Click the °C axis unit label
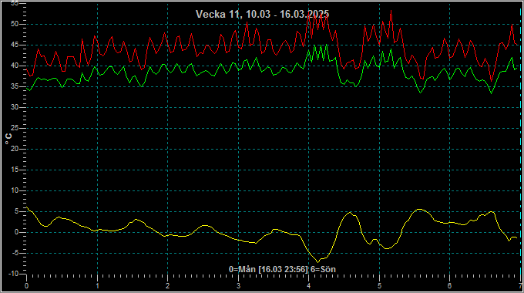 pos(8,139)
